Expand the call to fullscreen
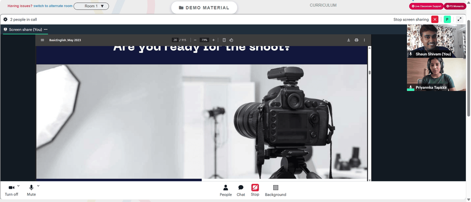 tap(459, 19)
